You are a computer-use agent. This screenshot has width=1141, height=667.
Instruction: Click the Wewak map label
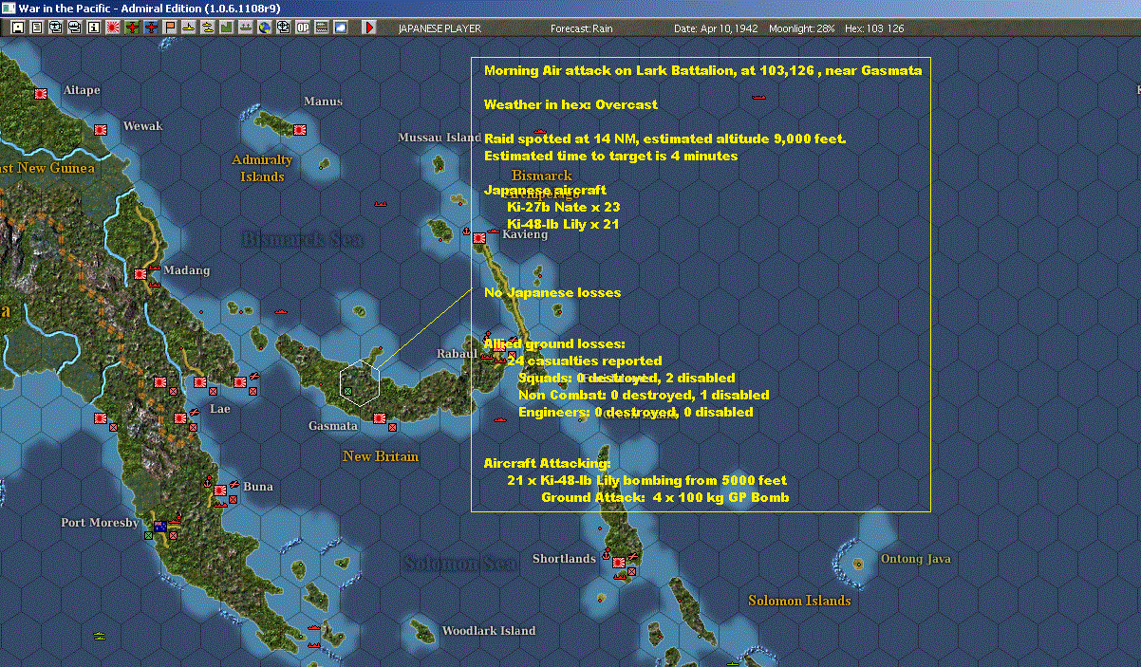(143, 126)
